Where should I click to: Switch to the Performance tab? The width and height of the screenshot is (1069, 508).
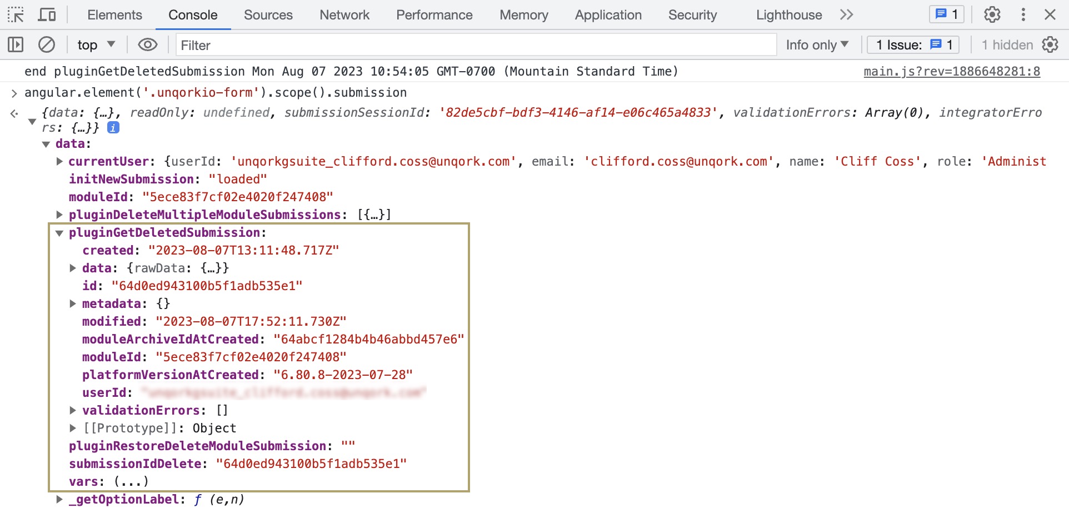[434, 15]
